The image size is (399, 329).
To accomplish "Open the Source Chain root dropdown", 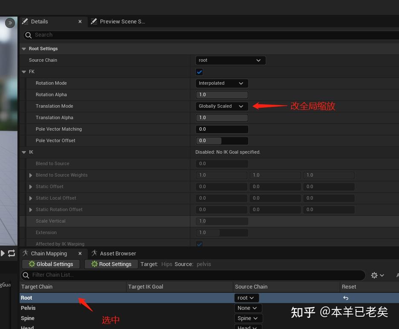I will coord(230,60).
